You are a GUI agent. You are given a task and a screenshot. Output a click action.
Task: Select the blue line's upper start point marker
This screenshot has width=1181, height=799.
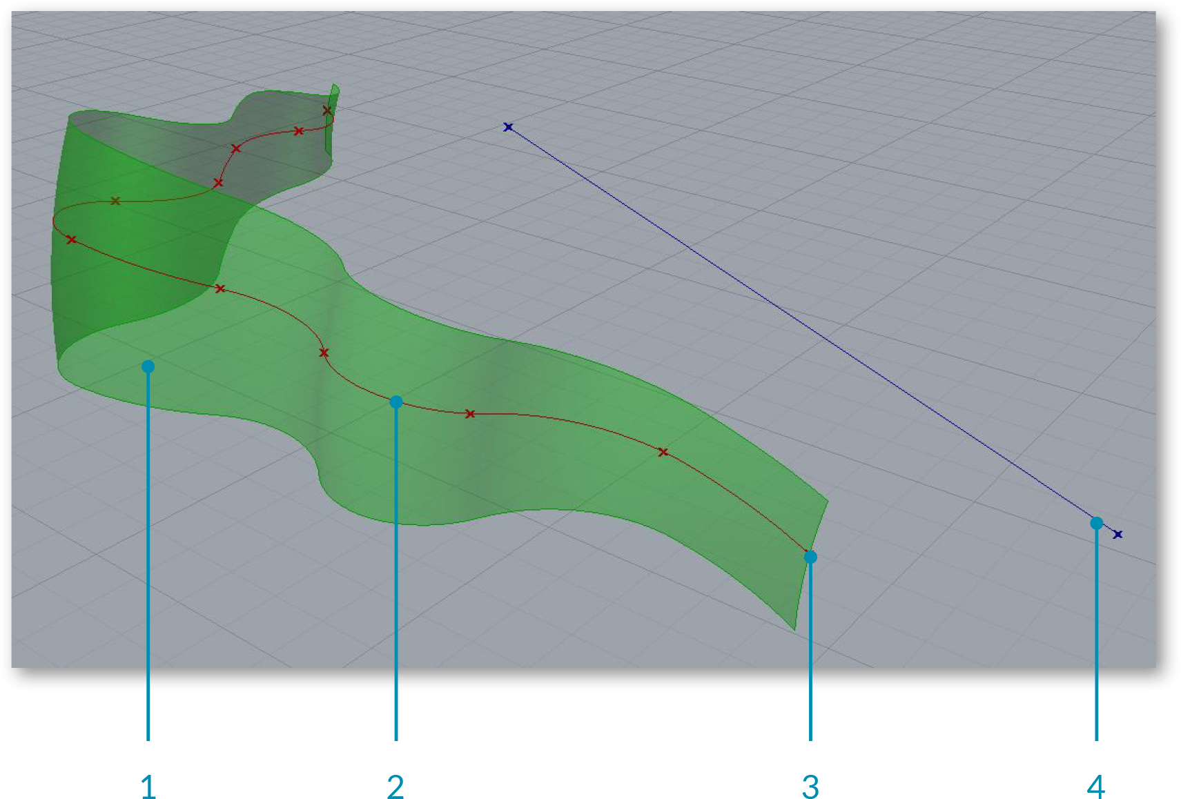(x=508, y=127)
